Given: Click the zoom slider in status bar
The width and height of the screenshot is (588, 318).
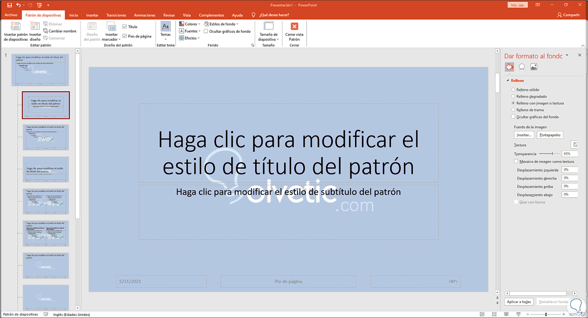Looking at the screenshot, I should tap(546, 314).
